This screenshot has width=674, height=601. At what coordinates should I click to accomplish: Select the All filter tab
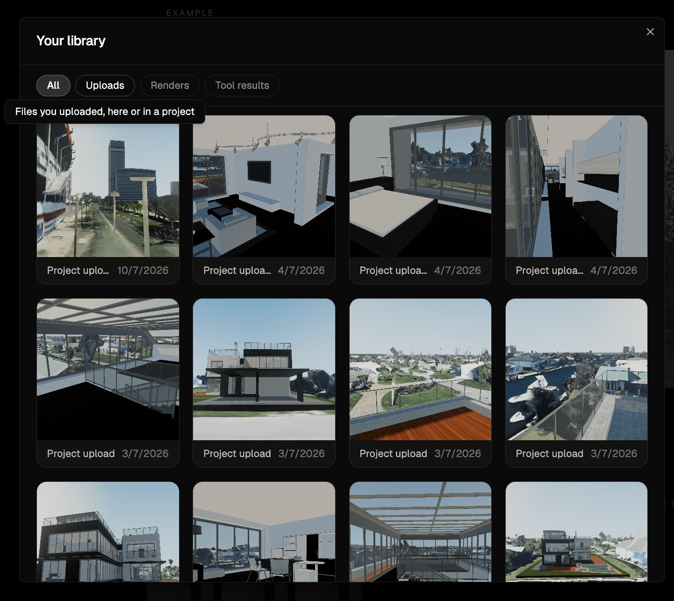53,86
